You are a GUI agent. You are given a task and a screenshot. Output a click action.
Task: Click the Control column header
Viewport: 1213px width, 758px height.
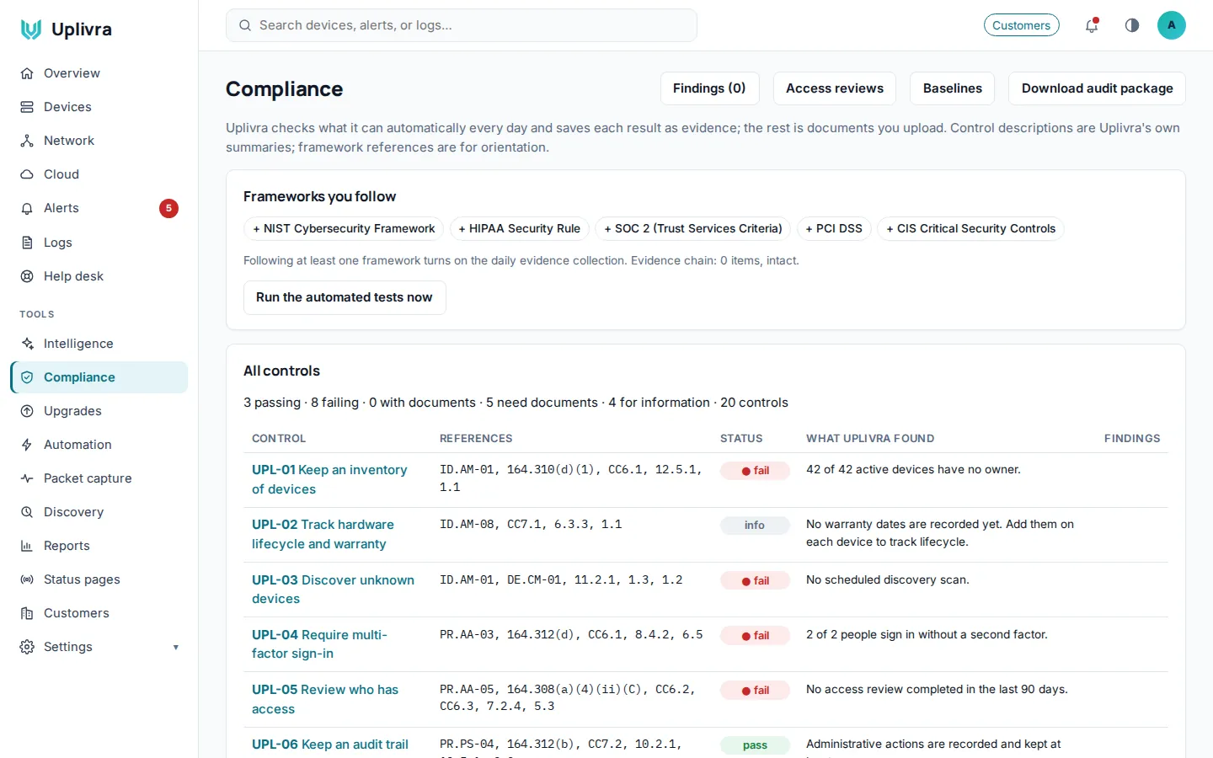[x=279, y=439]
